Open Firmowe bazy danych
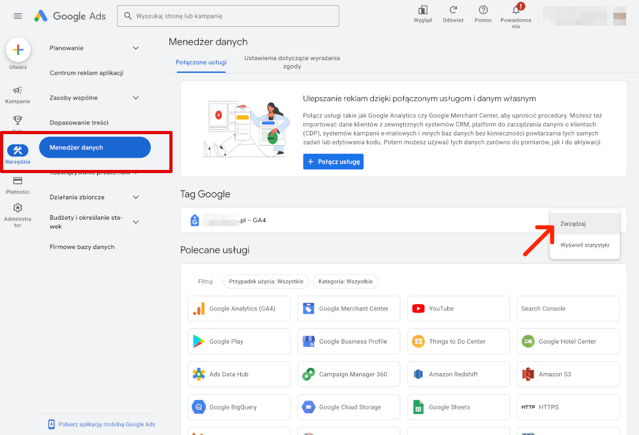This screenshot has height=435, width=639. tap(82, 247)
